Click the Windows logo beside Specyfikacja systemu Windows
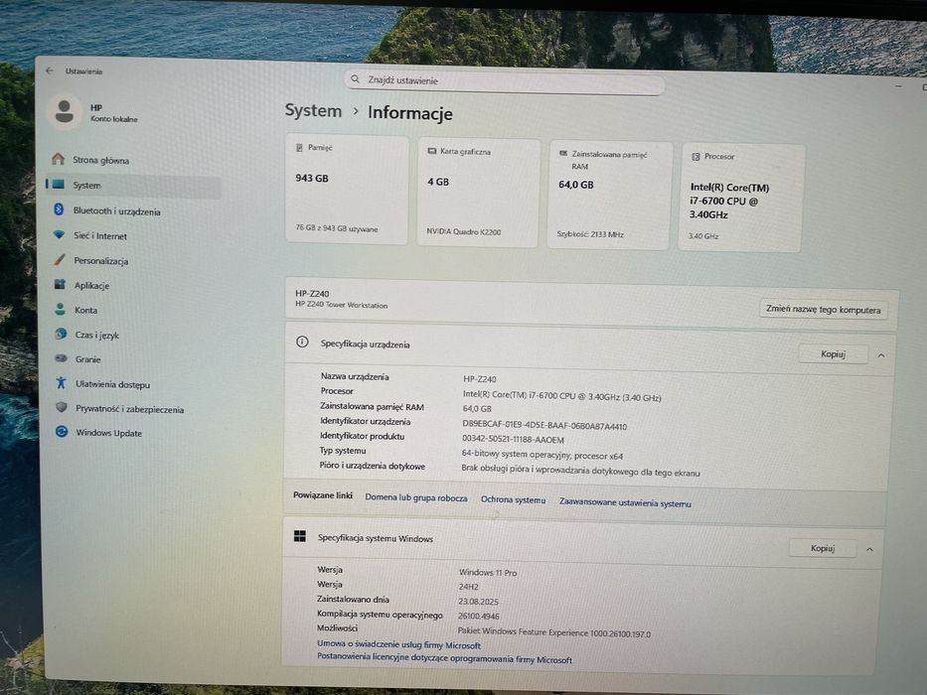 300,536
